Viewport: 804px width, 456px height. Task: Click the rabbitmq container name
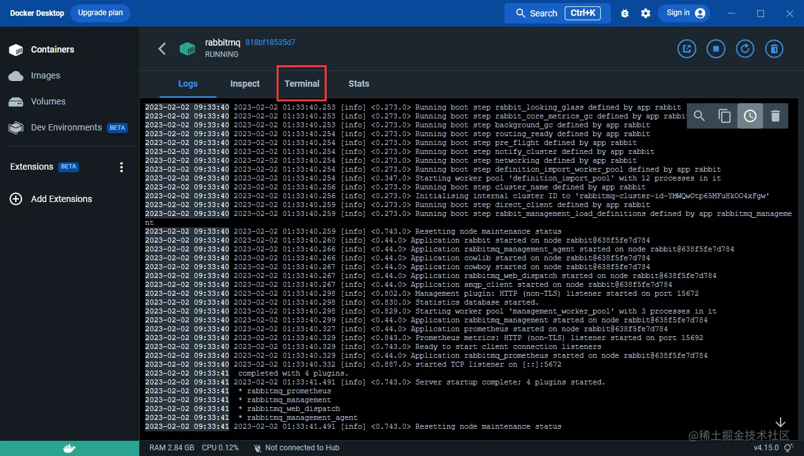point(223,42)
